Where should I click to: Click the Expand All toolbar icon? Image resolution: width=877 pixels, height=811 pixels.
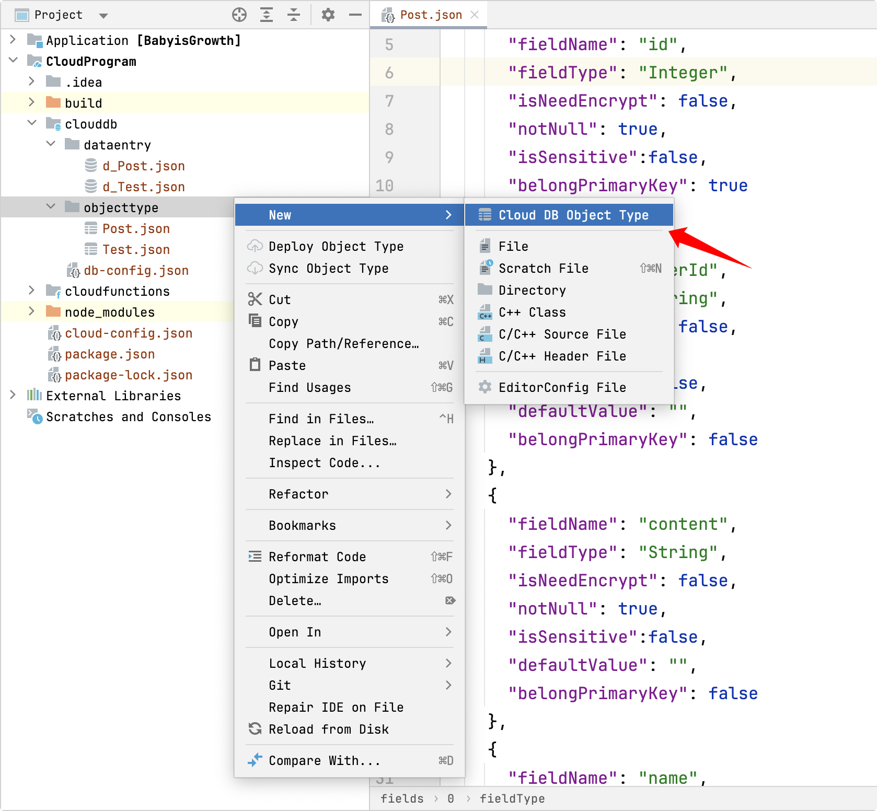point(267,15)
